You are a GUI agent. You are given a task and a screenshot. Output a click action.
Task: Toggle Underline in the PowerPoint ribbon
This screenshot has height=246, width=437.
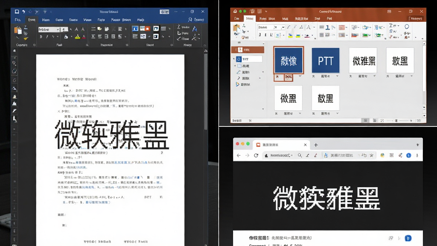coord(271,35)
